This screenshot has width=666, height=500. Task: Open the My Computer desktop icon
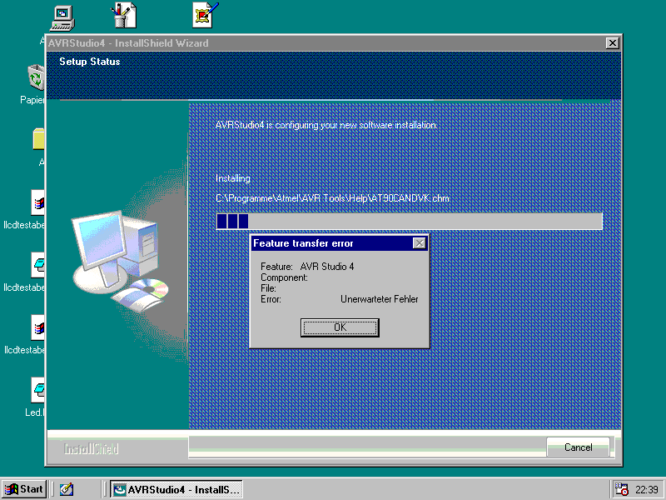(62, 17)
